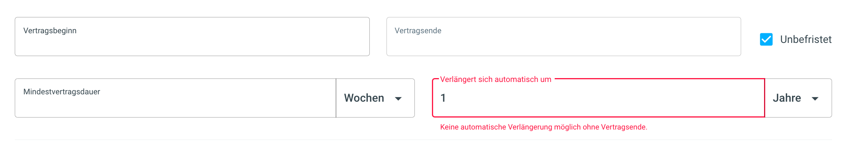Click into the Mindestvertragsdauer field

tap(176, 98)
